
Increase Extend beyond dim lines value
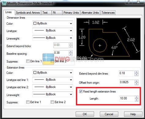(136, 72)
